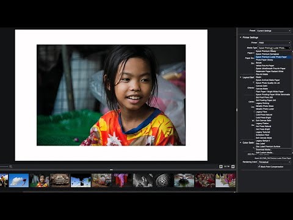Select the black and white figure thumbnail
The width and height of the screenshot is (293, 220).
[143, 180]
